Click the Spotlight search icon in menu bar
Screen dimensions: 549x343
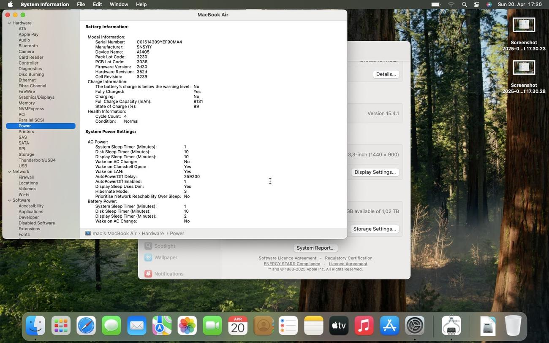tap(465, 5)
